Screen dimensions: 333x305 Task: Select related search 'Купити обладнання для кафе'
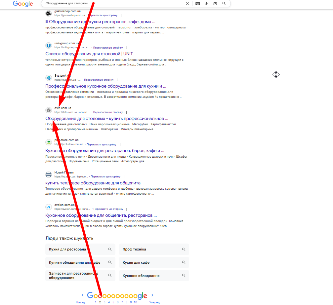(80, 263)
